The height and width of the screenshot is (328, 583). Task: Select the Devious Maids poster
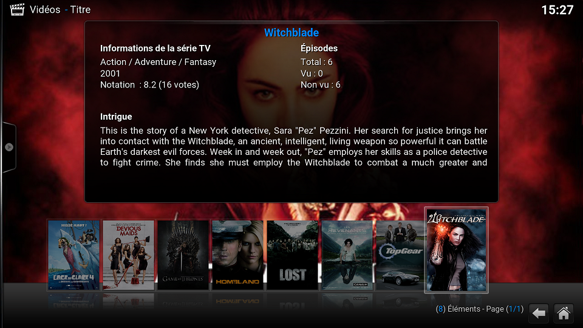(128, 255)
